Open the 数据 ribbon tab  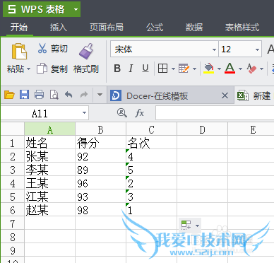194,28
